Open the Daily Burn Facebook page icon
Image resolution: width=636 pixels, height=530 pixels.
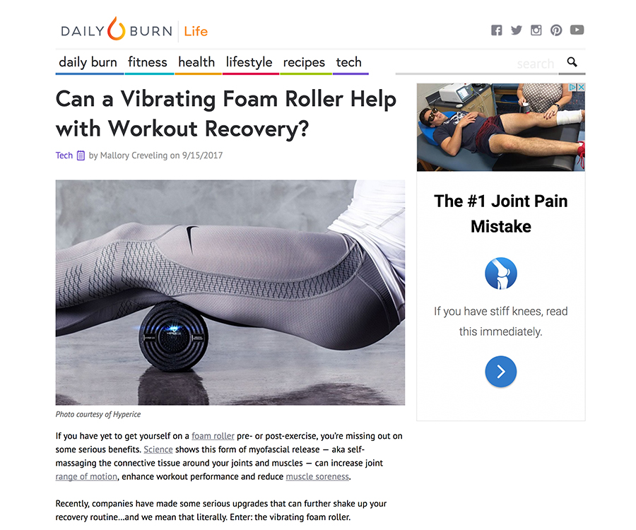coord(497,30)
